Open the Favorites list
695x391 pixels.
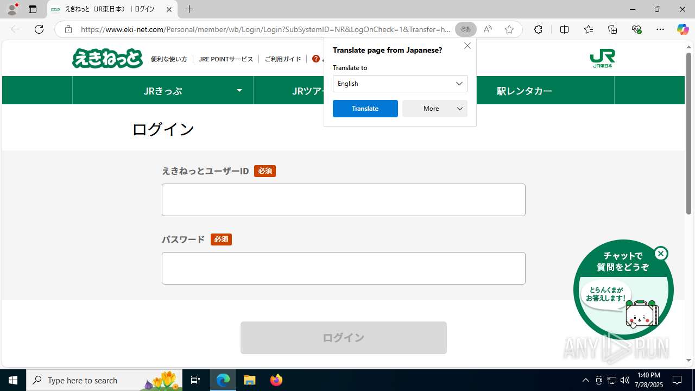click(588, 29)
